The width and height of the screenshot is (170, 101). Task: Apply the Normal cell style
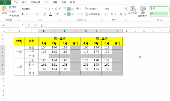[159, 9]
